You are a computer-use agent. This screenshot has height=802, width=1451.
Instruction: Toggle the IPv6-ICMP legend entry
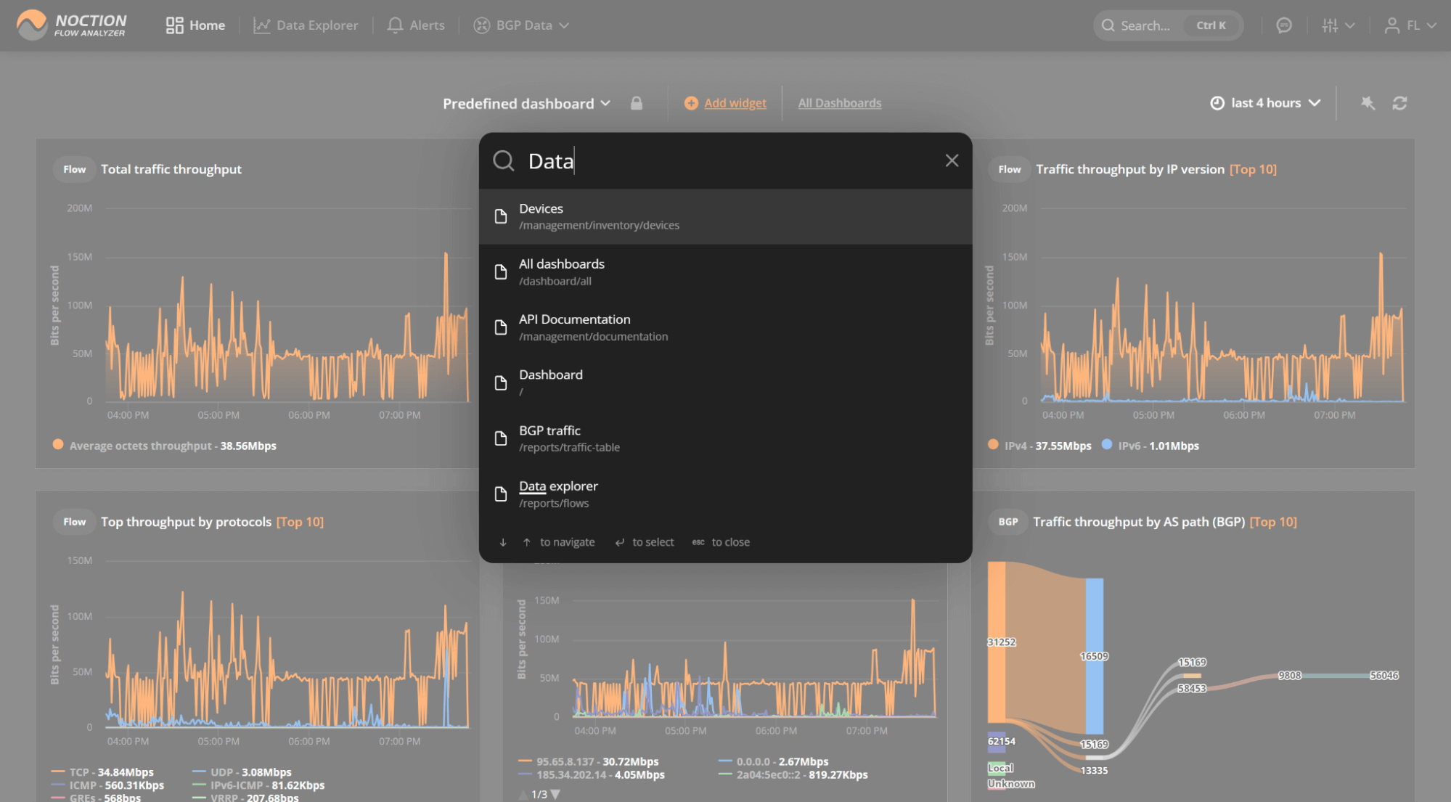(x=258, y=785)
